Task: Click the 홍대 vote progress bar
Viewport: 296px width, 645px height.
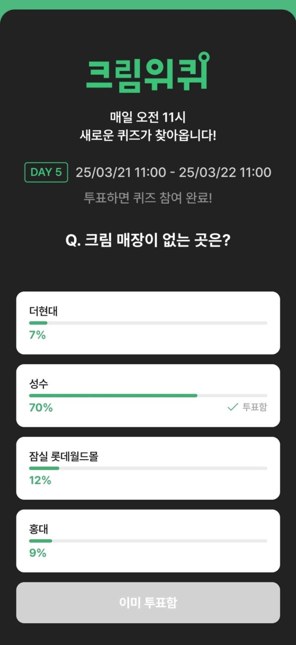Action: (x=148, y=541)
